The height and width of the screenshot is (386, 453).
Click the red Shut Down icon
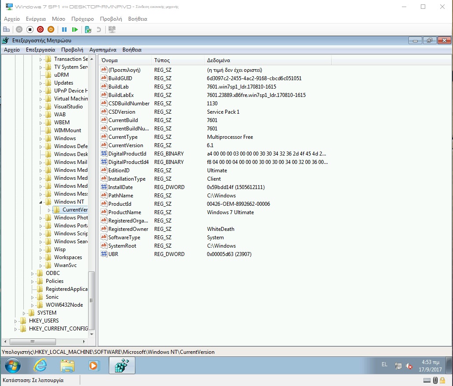click(41, 30)
